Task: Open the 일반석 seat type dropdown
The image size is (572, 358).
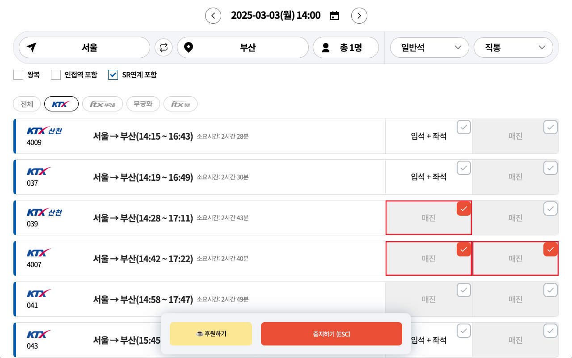Action: click(429, 47)
